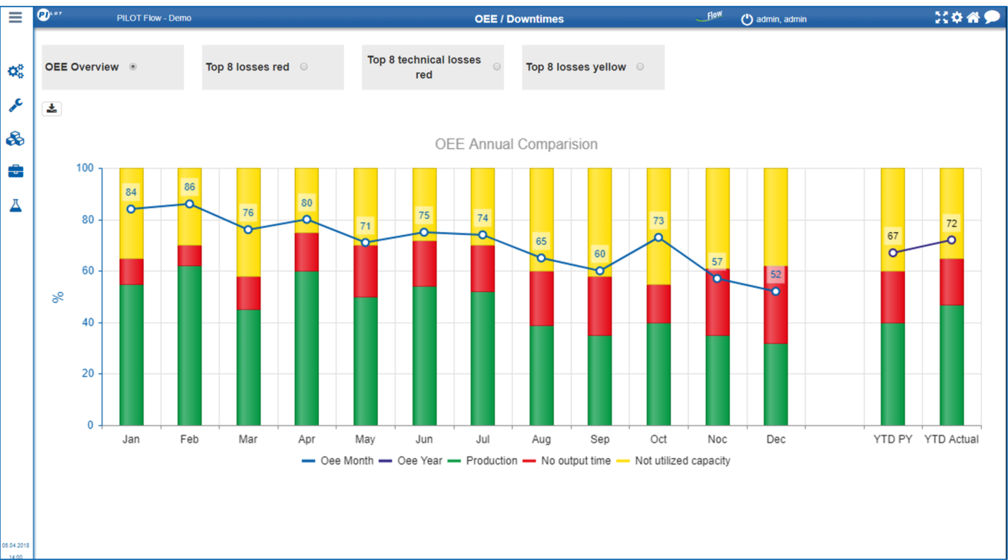
Task: Toggle Production series in legend
Action: 482,461
